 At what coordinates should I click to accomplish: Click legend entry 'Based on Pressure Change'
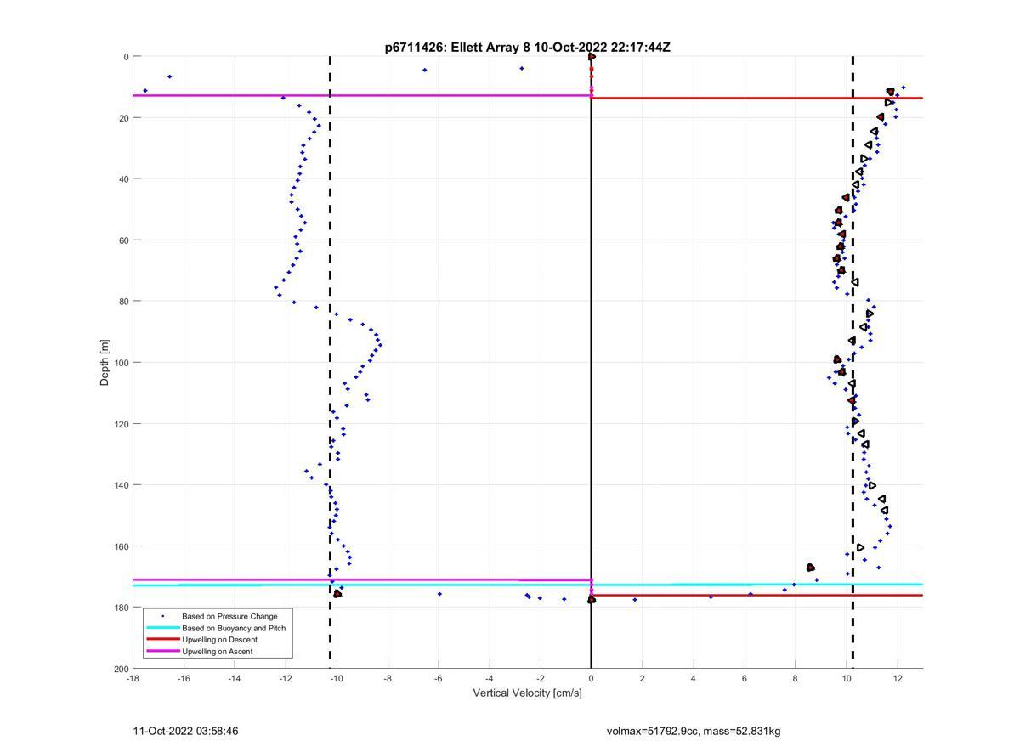point(229,616)
